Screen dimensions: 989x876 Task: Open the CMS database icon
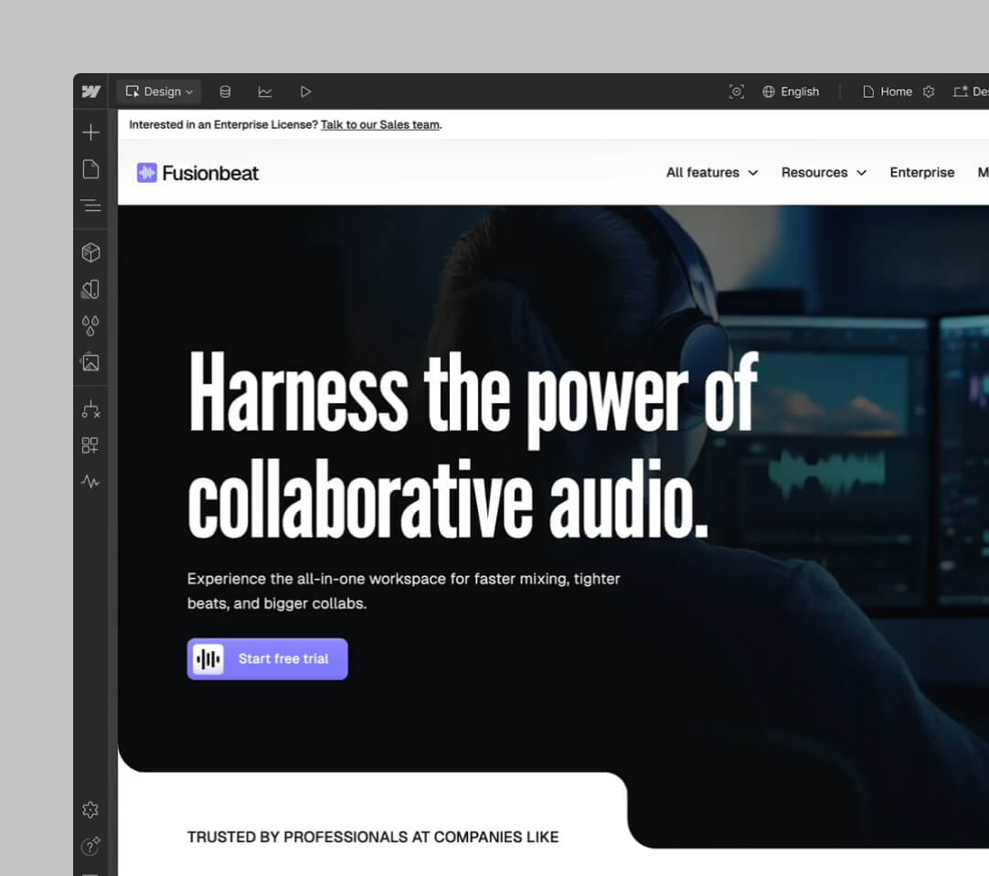(x=225, y=91)
